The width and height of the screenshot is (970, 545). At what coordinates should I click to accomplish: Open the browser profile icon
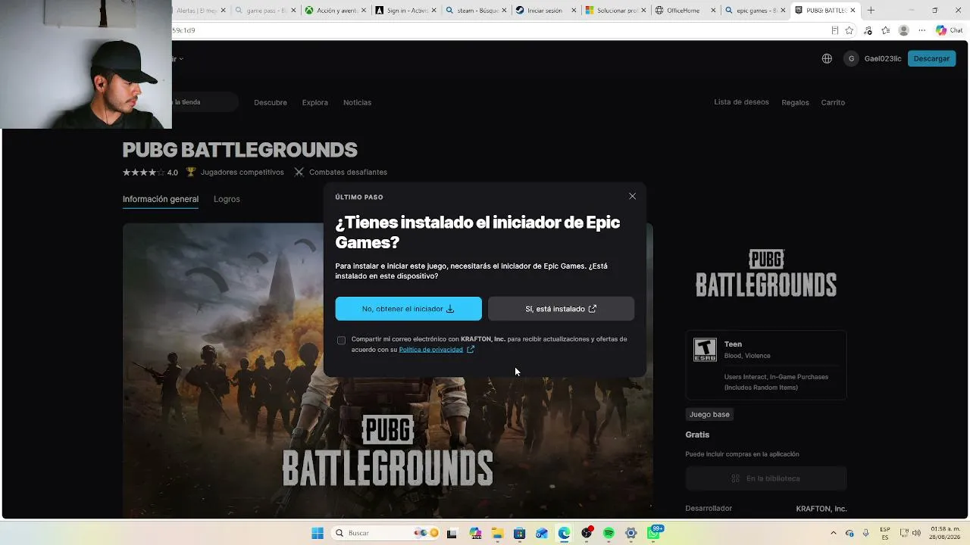coord(903,30)
